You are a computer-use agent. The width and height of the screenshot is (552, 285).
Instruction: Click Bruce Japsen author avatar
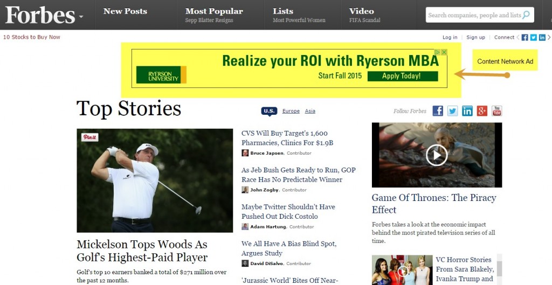coord(245,153)
